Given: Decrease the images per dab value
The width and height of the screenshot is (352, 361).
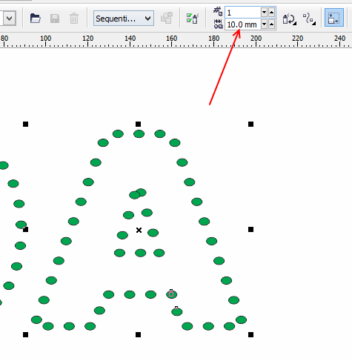Looking at the screenshot, I should coord(264,12).
